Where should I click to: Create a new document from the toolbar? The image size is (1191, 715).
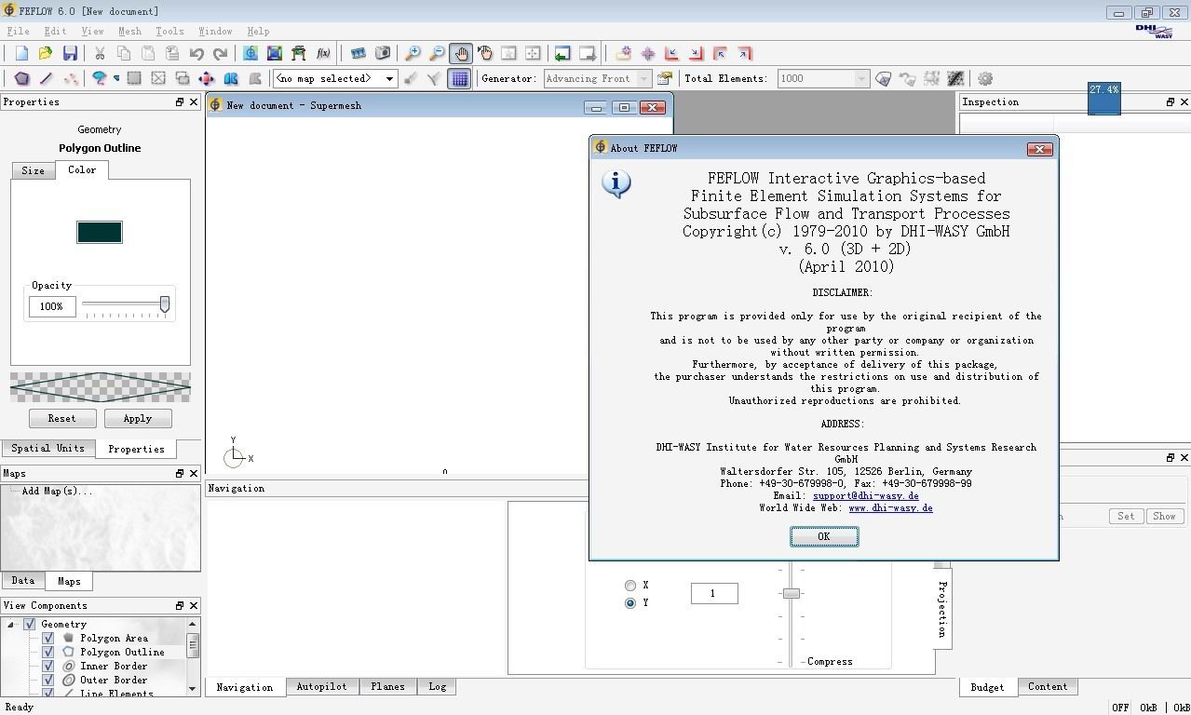click(x=21, y=54)
